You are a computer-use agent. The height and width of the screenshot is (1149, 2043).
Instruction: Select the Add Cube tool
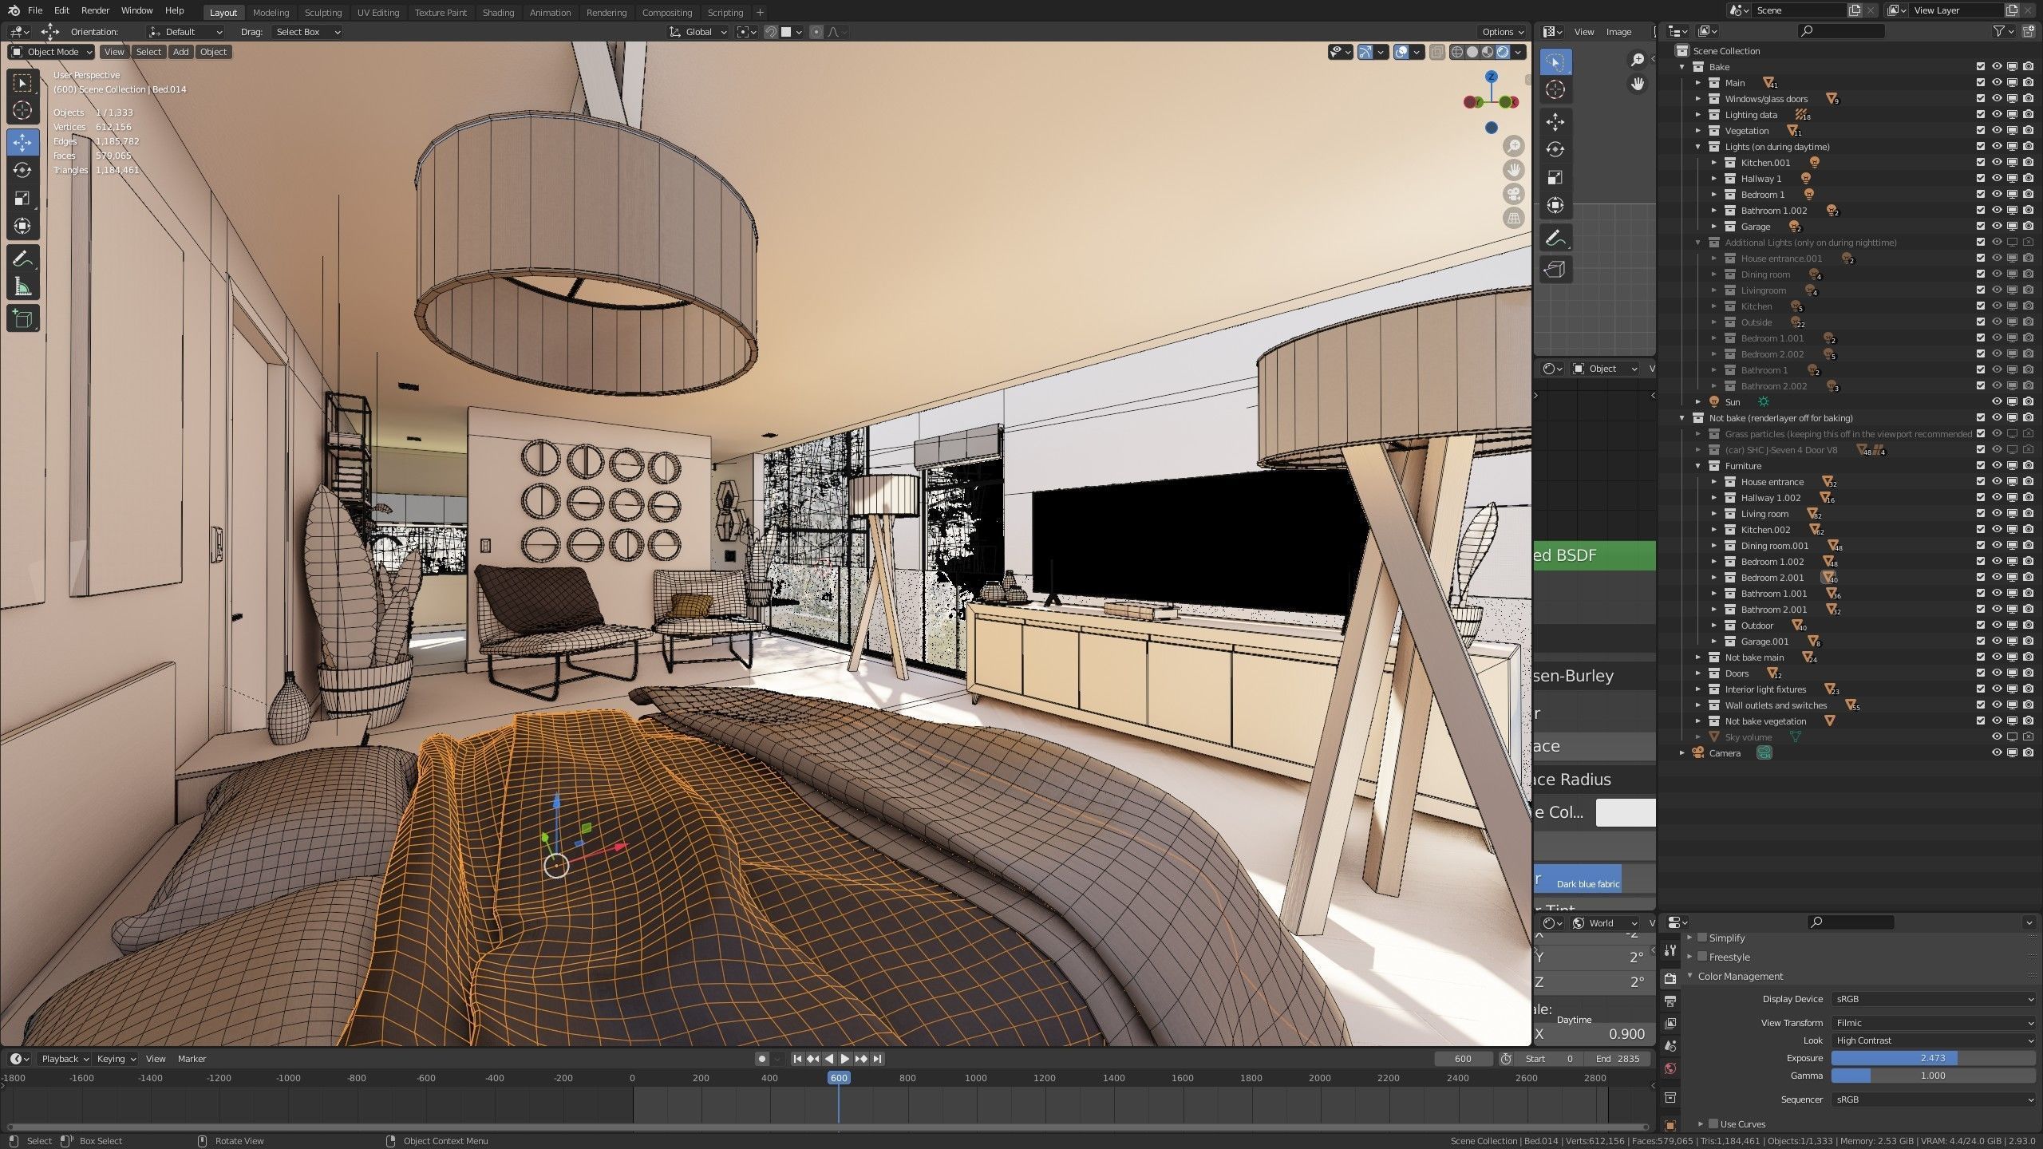pyautogui.click(x=22, y=319)
